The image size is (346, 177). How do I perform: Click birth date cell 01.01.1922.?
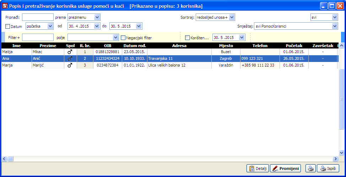[135, 65]
